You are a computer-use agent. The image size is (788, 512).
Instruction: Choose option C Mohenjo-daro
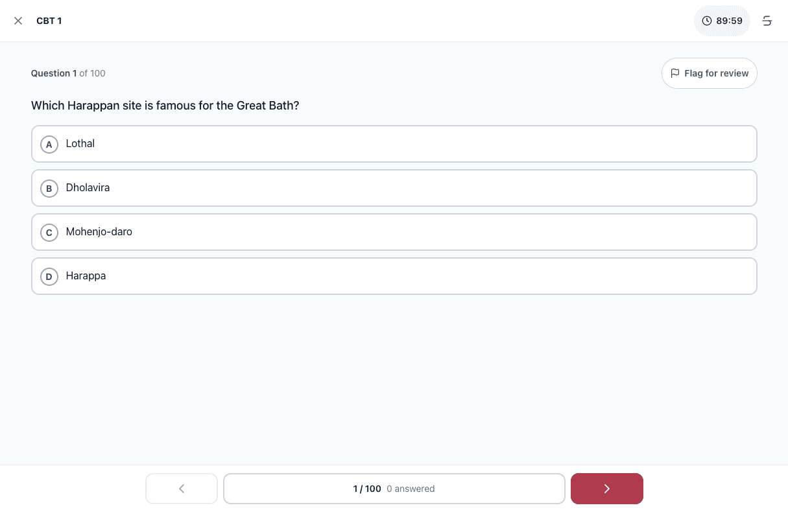coord(394,232)
